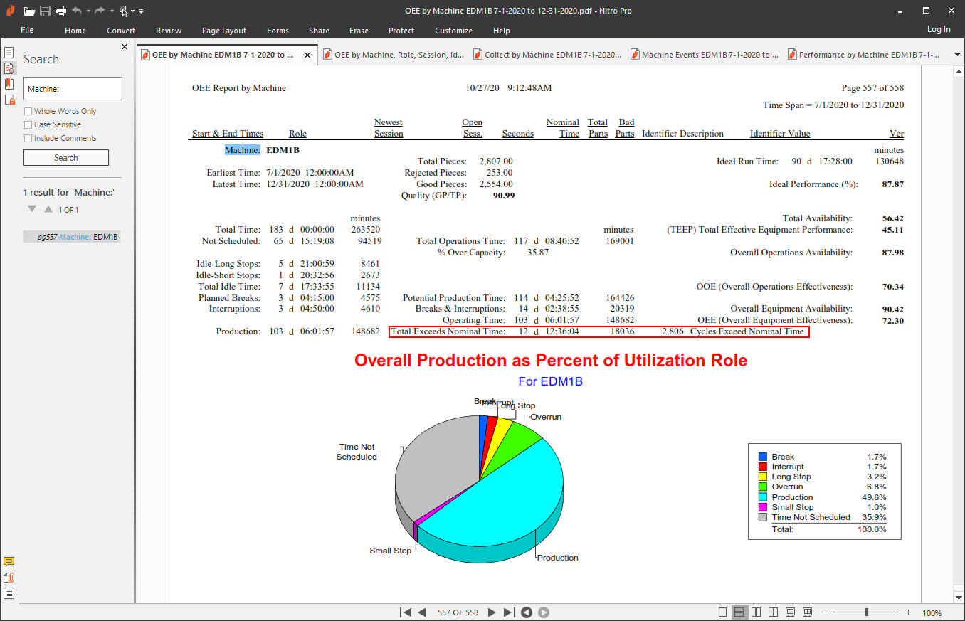Open the Undo history dropdown arrow
The image size is (965, 621).
coord(88,11)
